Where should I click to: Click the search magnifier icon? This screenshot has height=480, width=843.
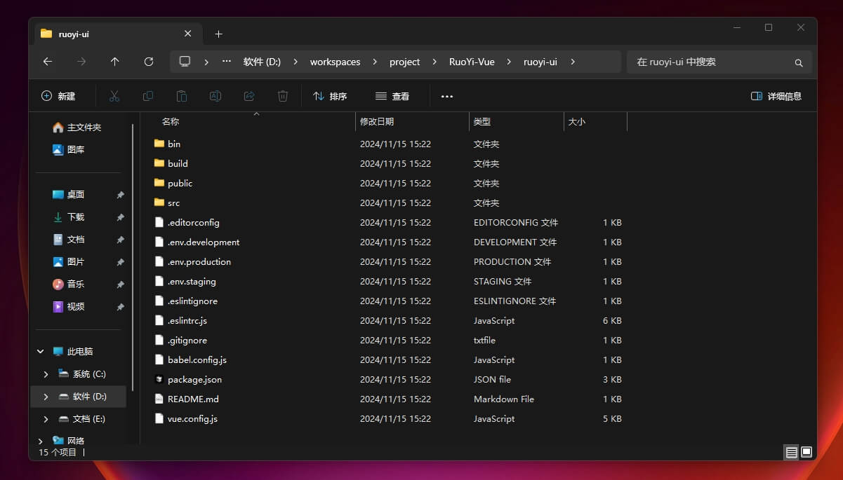(x=799, y=62)
